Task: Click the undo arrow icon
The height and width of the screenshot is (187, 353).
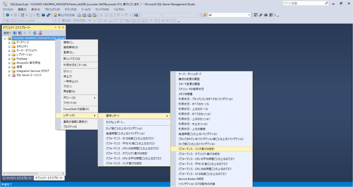Action: (x=118, y=15)
